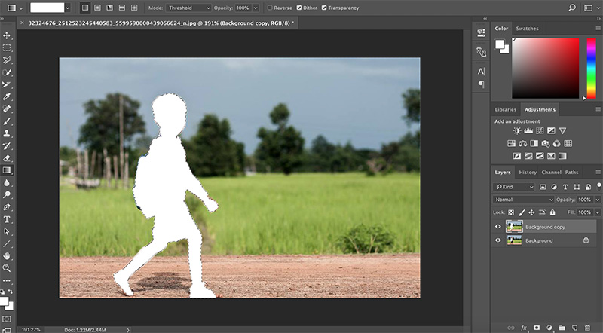Toggle Lock all padlock

coord(552,212)
